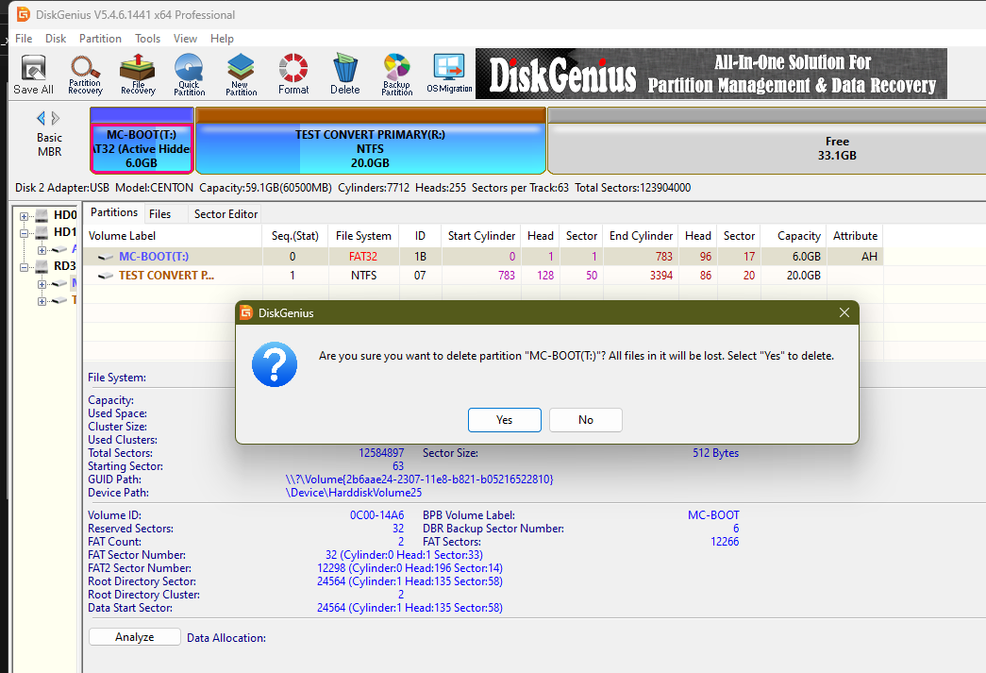The image size is (986, 673).
Task: Click the FAT32 file system cell
Action: point(363,257)
